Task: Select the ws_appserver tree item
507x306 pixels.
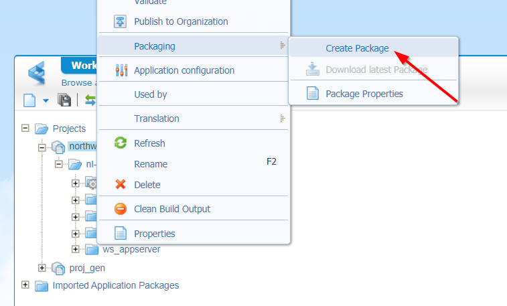Action: (x=131, y=250)
